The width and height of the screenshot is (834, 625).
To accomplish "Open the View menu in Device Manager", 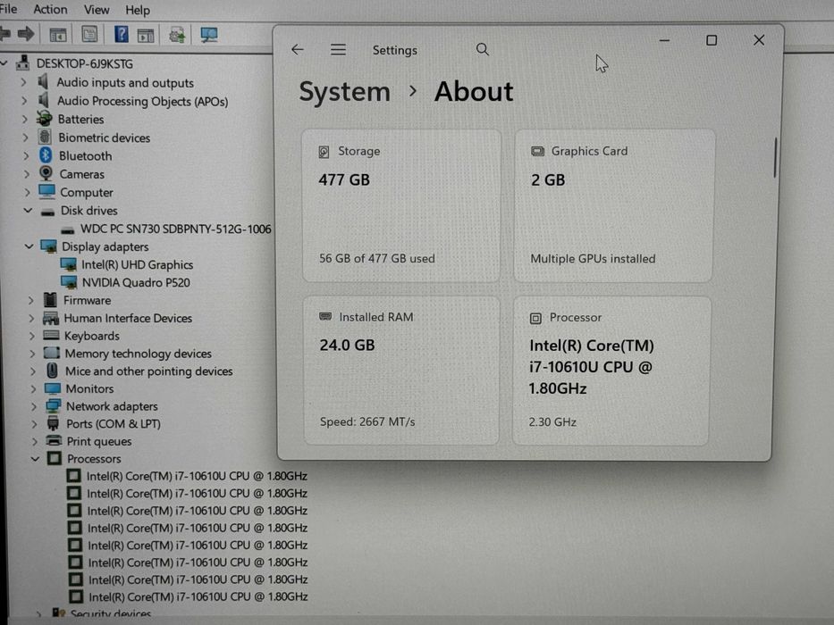I will (x=97, y=10).
